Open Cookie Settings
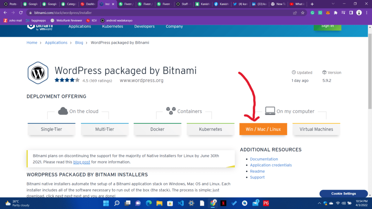 (x=344, y=194)
